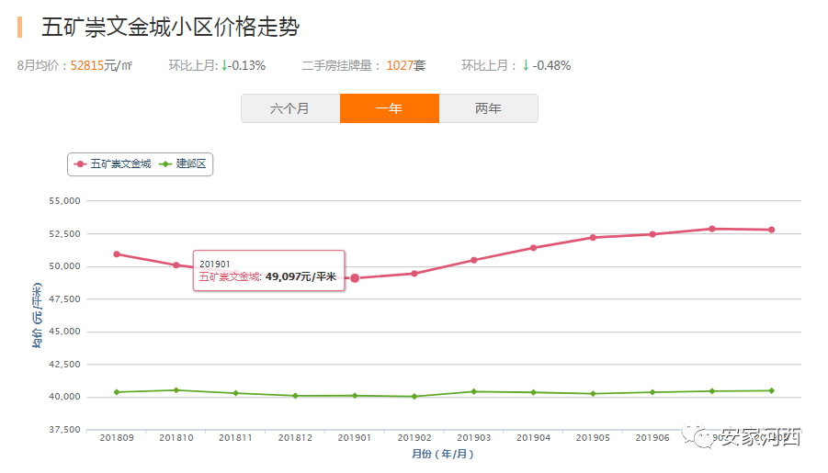Click the 201904 red data point
The height and width of the screenshot is (473, 828).
coord(533,248)
